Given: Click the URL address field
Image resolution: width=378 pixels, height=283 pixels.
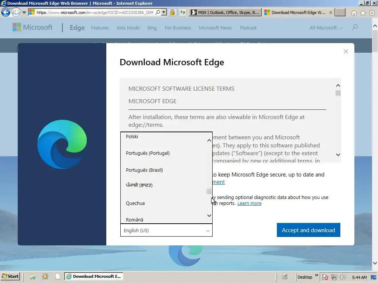Looking at the screenshot, I should (x=95, y=13).
